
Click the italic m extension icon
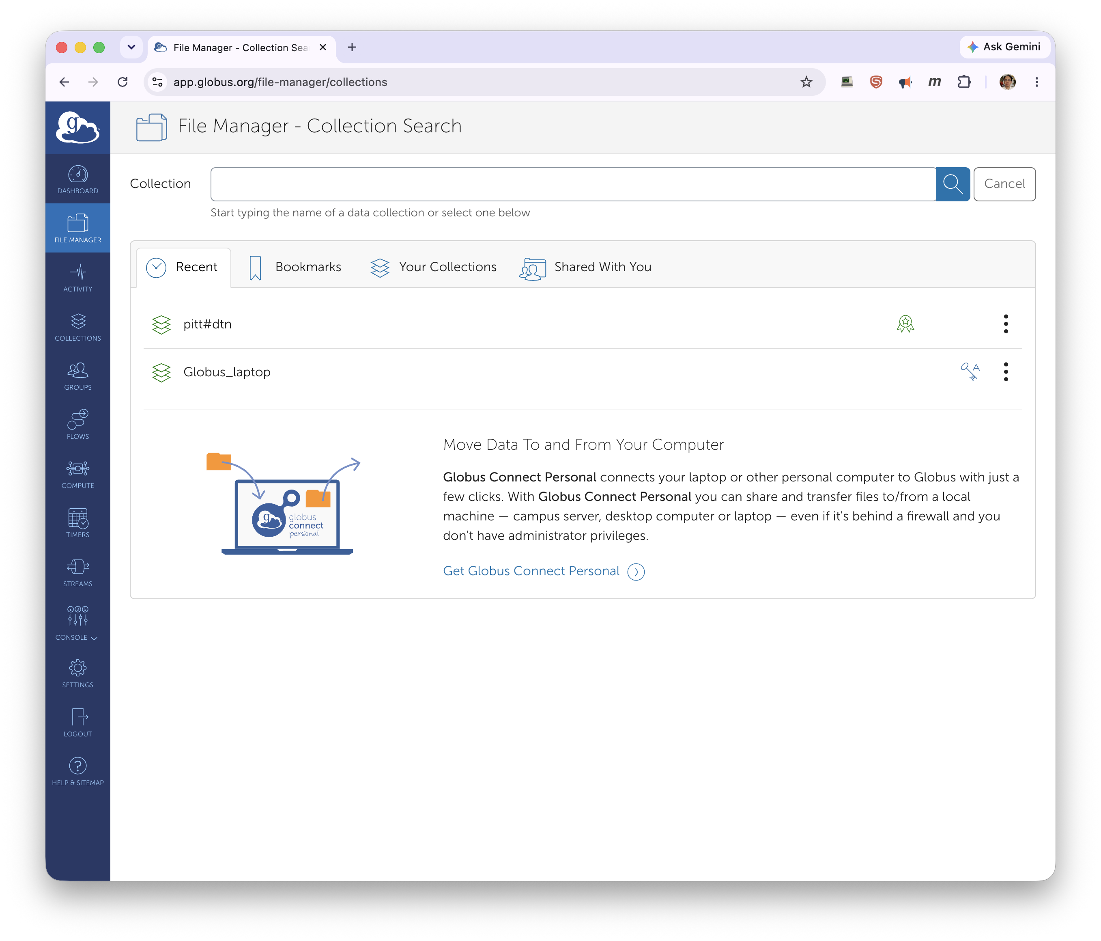(935, 82)
